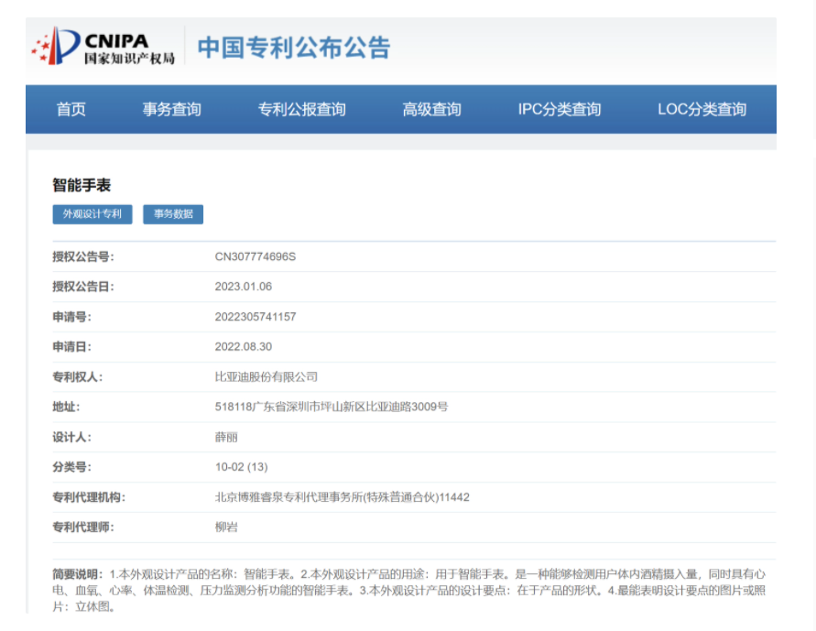Screen dimensions: 816x631
Task: Click the patent agent name 柳岩
Action: point(226,528)
